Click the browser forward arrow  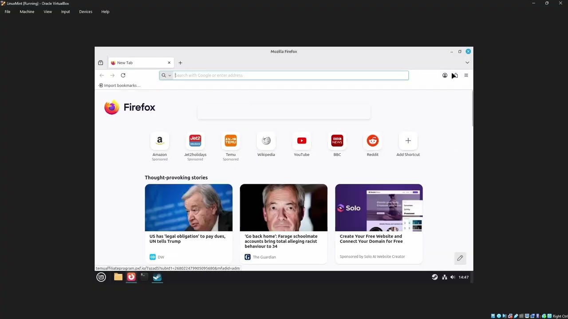112,75
